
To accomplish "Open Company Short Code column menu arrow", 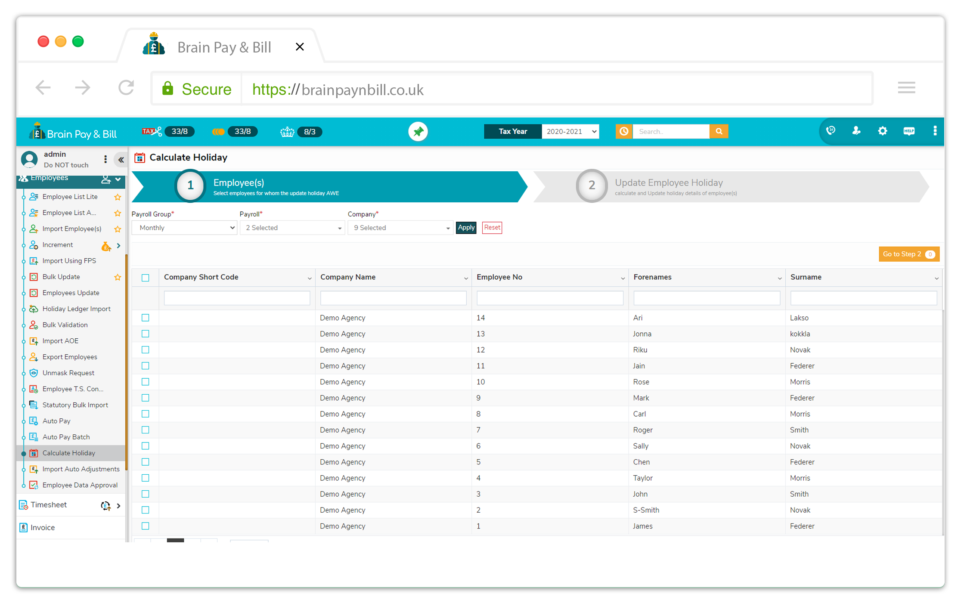I will (309, 278).
